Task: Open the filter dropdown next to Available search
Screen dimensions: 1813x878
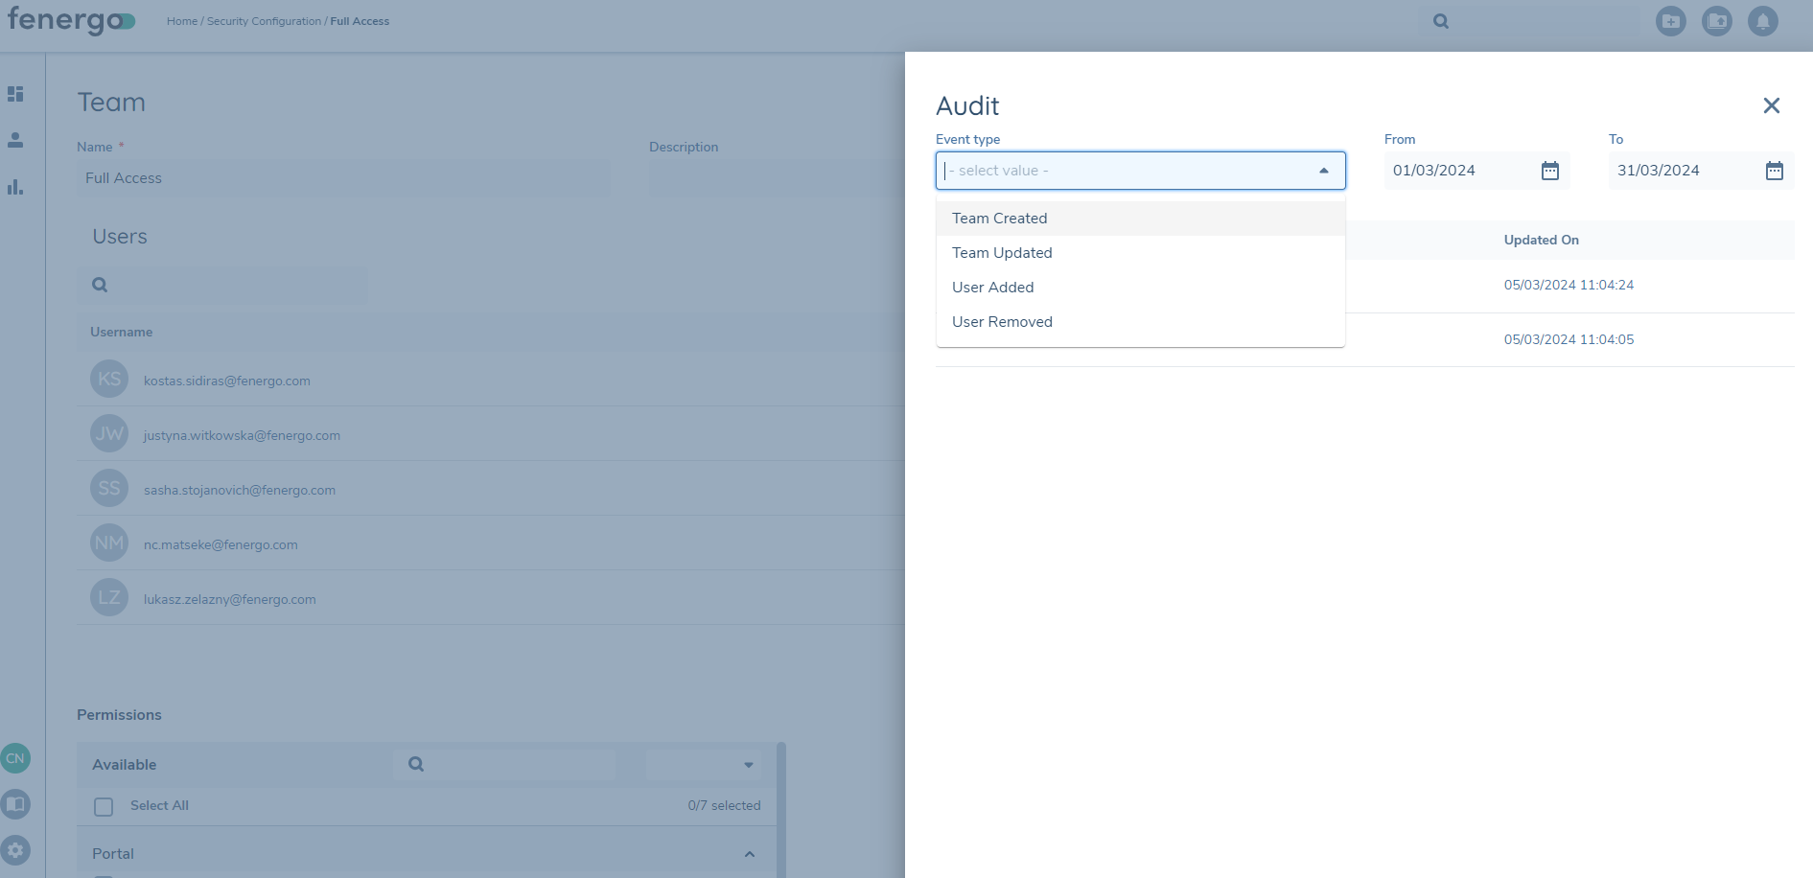Action: point(749,764)
